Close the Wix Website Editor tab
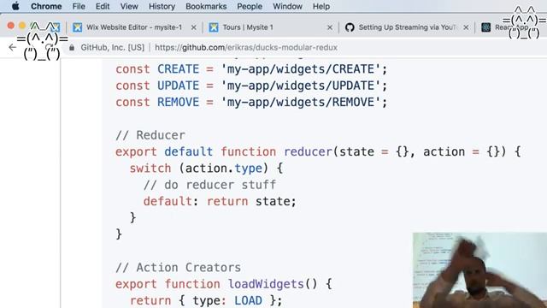Image resolution: width=547 pixels, height=308 pixels. pos(194,27)
